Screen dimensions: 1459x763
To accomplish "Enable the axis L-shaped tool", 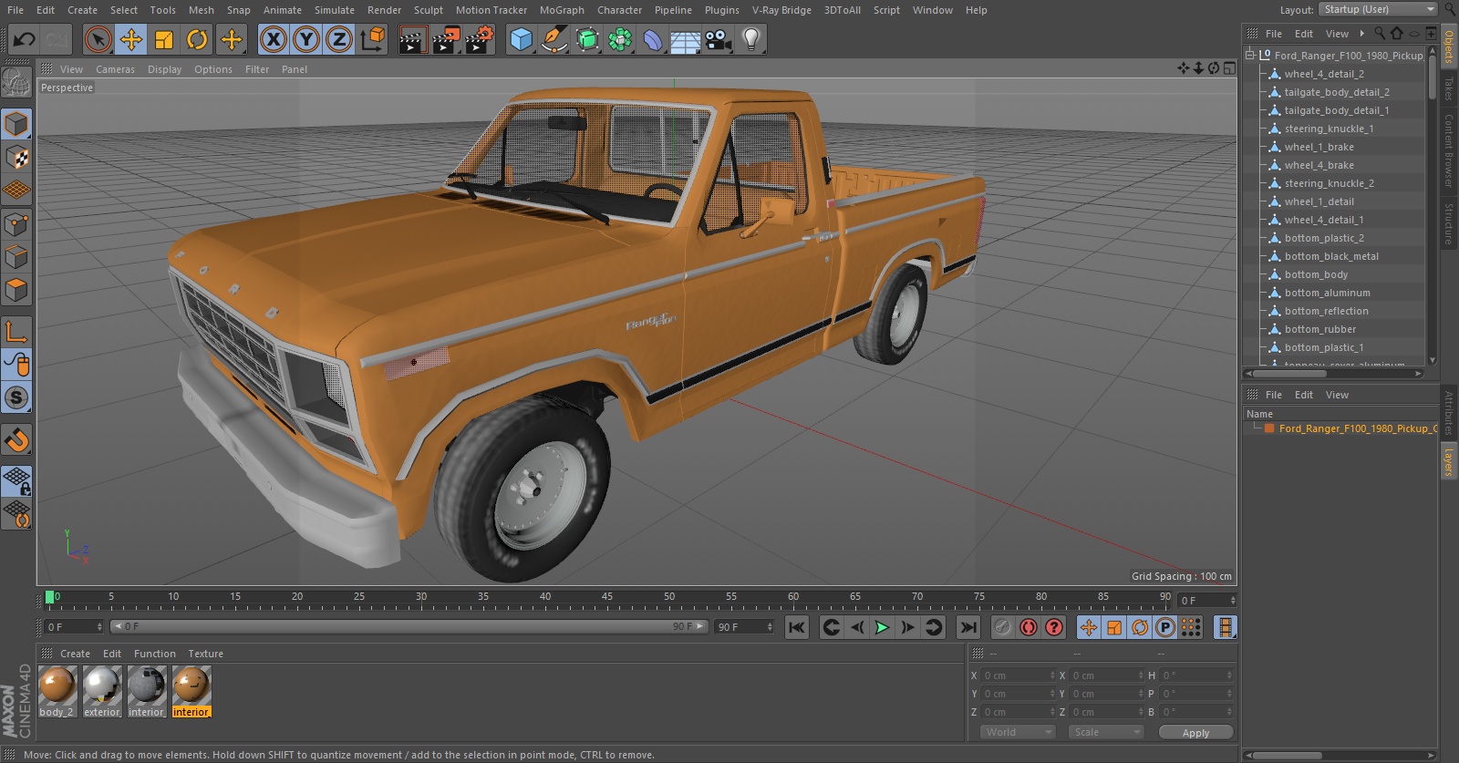I will 17,332.
